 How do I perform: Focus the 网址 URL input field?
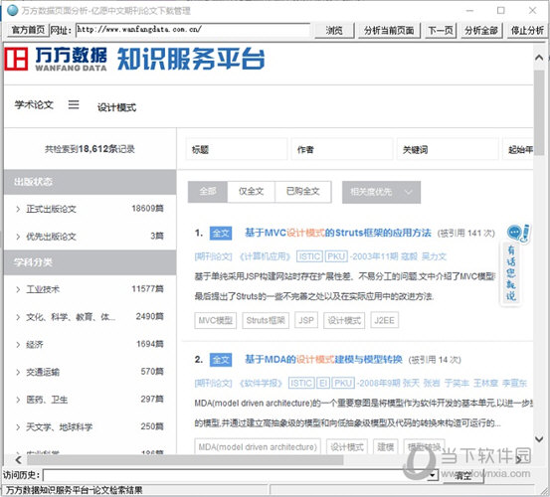point(193,30)
